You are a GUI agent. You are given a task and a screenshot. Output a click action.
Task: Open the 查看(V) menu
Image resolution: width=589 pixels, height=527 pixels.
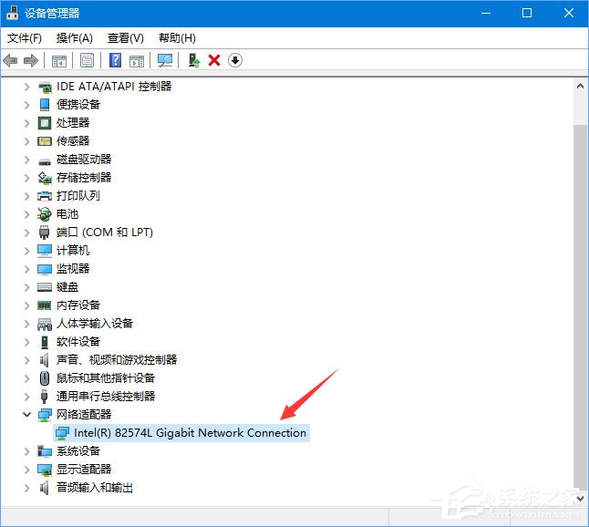[x=126, y=38]
